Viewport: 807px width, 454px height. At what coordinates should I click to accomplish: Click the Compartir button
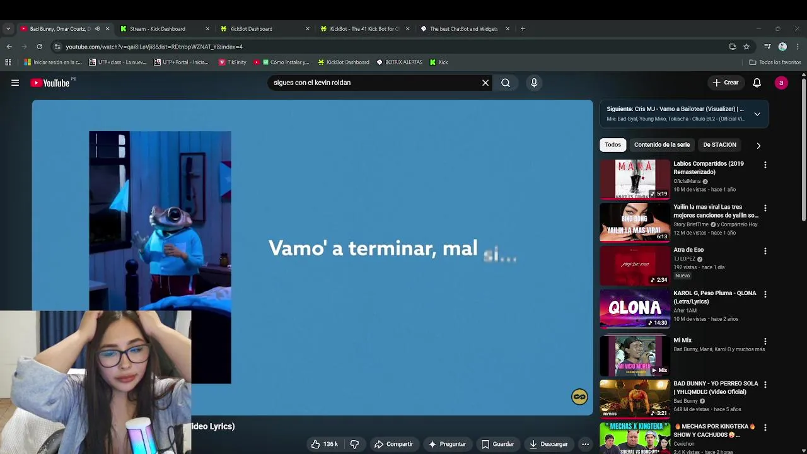coord(393,444)
